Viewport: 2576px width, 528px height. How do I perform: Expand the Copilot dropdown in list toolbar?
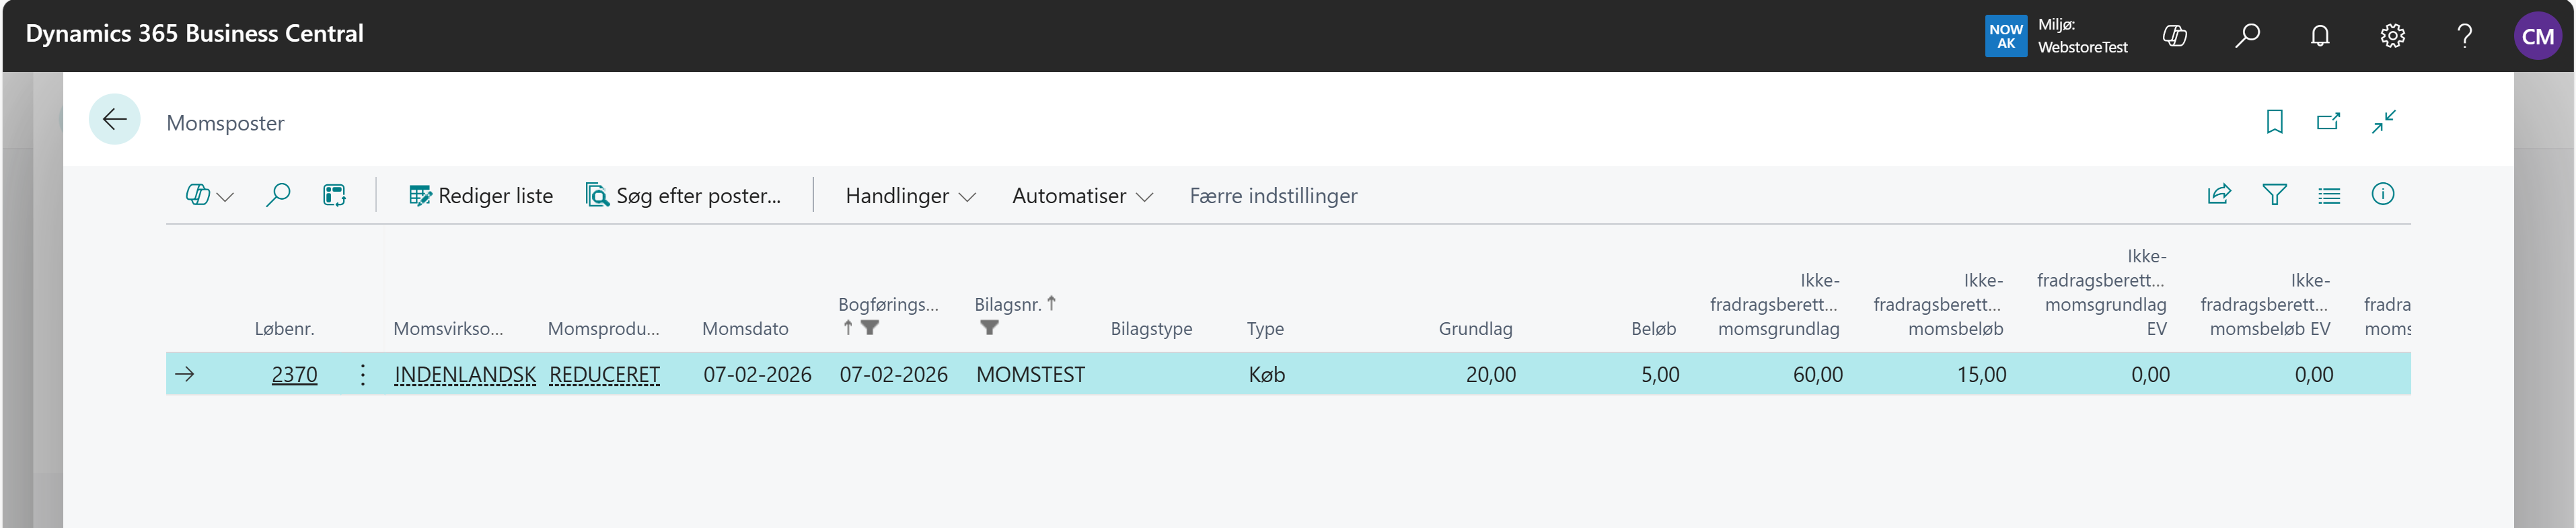point(209,196)
